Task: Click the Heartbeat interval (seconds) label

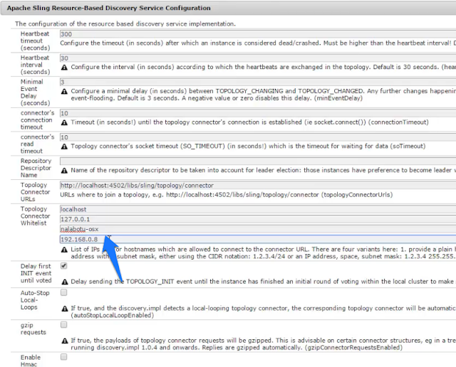Action: (35, 65)
